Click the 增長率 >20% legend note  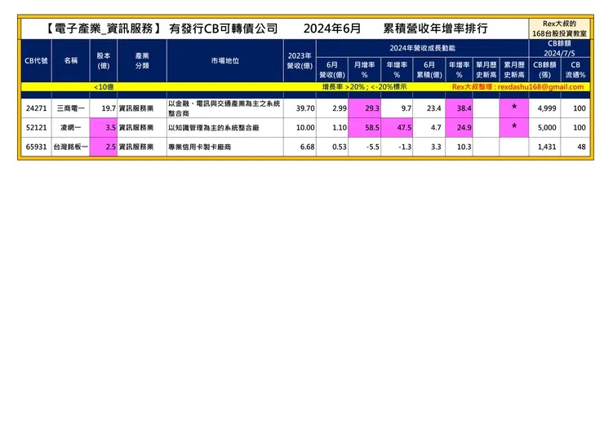coord(364,87)
